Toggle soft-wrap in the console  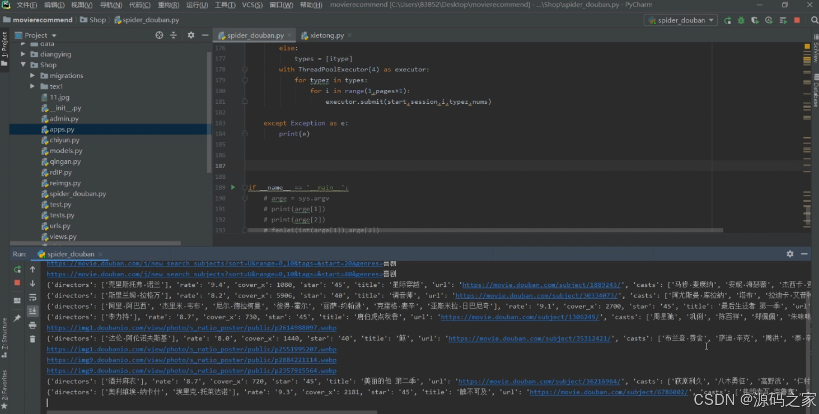(x=33, y=297)
